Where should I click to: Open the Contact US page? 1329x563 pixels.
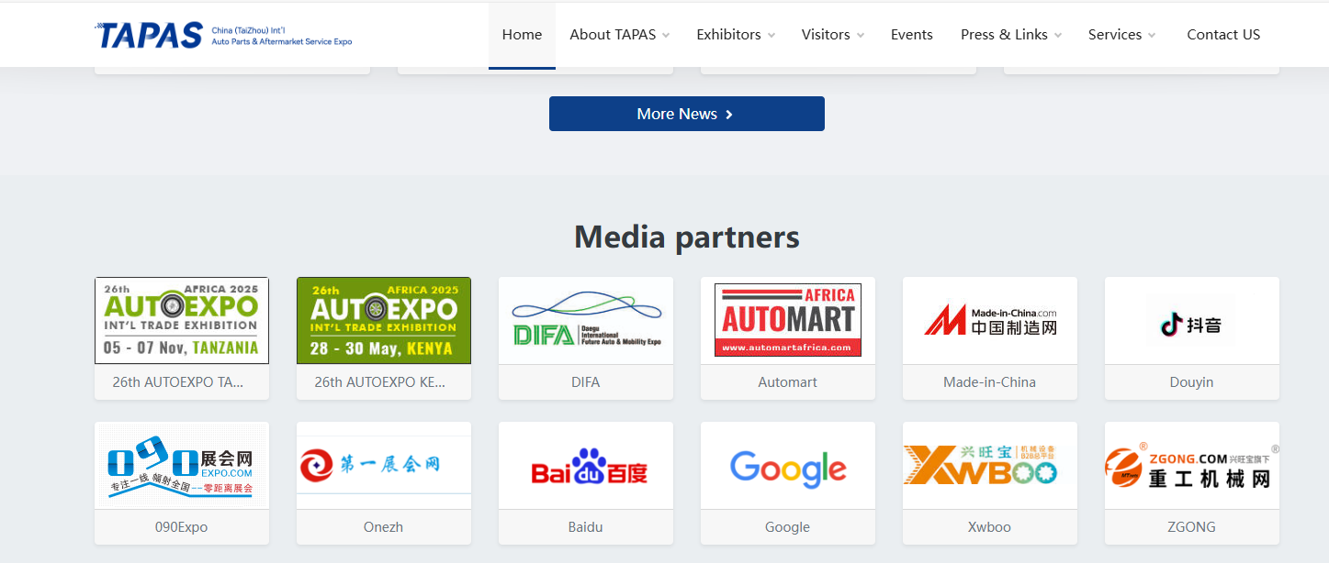click(1223, 35)
